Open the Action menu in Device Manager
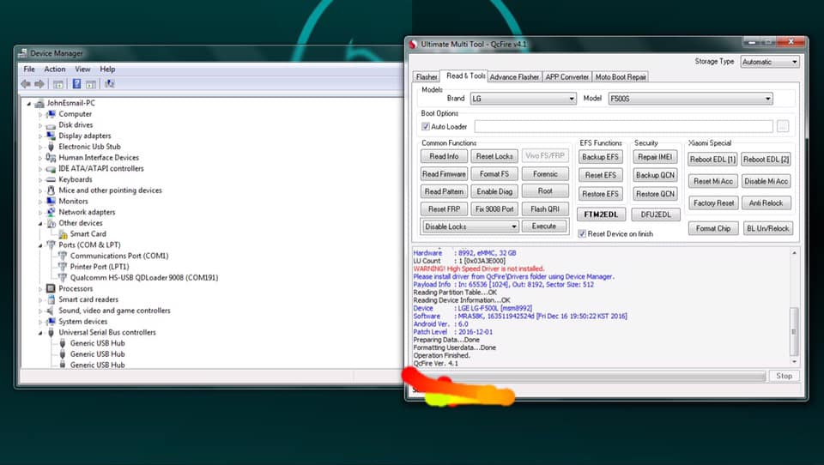The height and width of the screenshot is (465, 824). (x=55, y=69)
